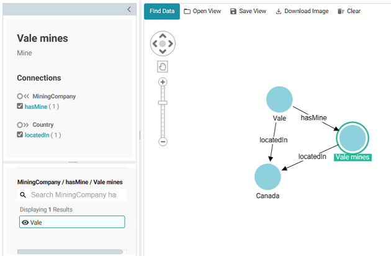This screenshot has width=391, height=256.
Task: Uncheck the hasMine connection checkbox
Action: tap(20, 106)
